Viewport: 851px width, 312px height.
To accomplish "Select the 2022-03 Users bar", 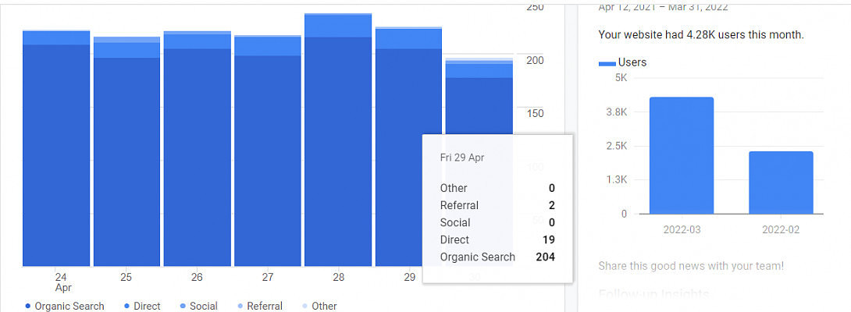I will click(682, 155).
